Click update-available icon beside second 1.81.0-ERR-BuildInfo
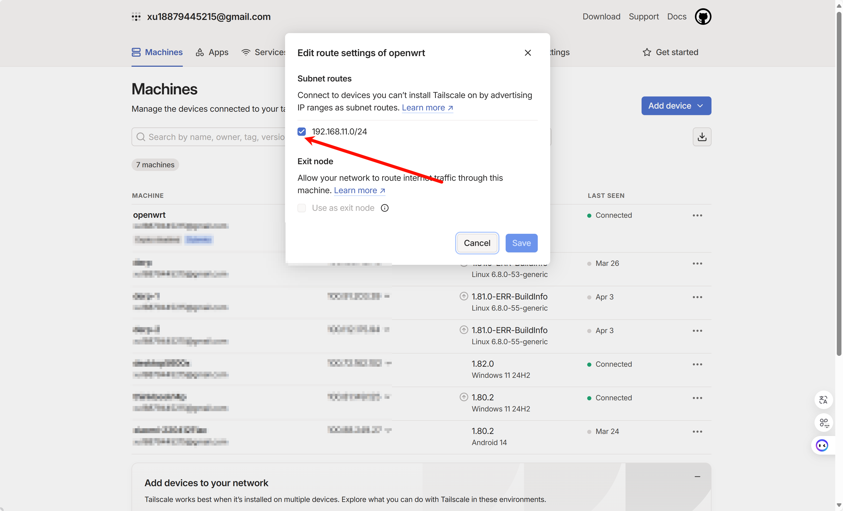 (x=464, y=329)
